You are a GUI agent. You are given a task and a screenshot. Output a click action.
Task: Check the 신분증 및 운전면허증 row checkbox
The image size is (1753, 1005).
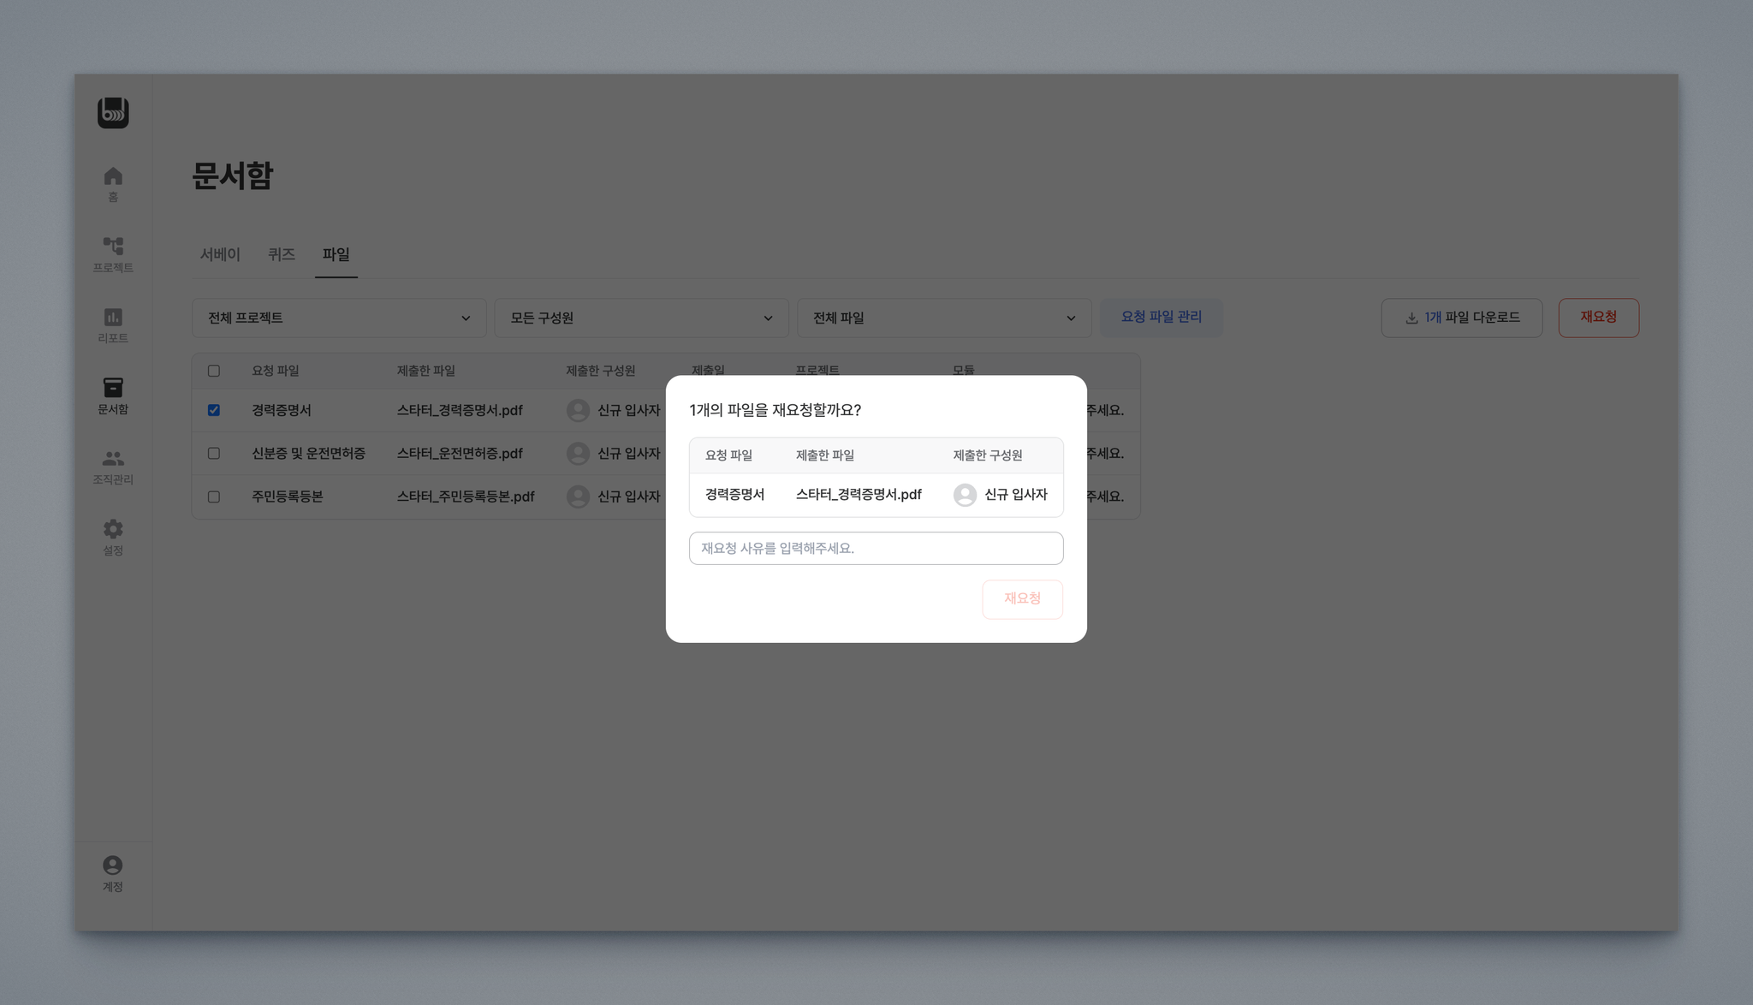pyautogui.click(x=214, y=454)
